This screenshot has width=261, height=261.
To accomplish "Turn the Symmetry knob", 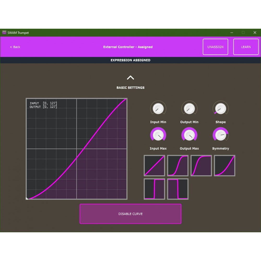I will 221,135.
